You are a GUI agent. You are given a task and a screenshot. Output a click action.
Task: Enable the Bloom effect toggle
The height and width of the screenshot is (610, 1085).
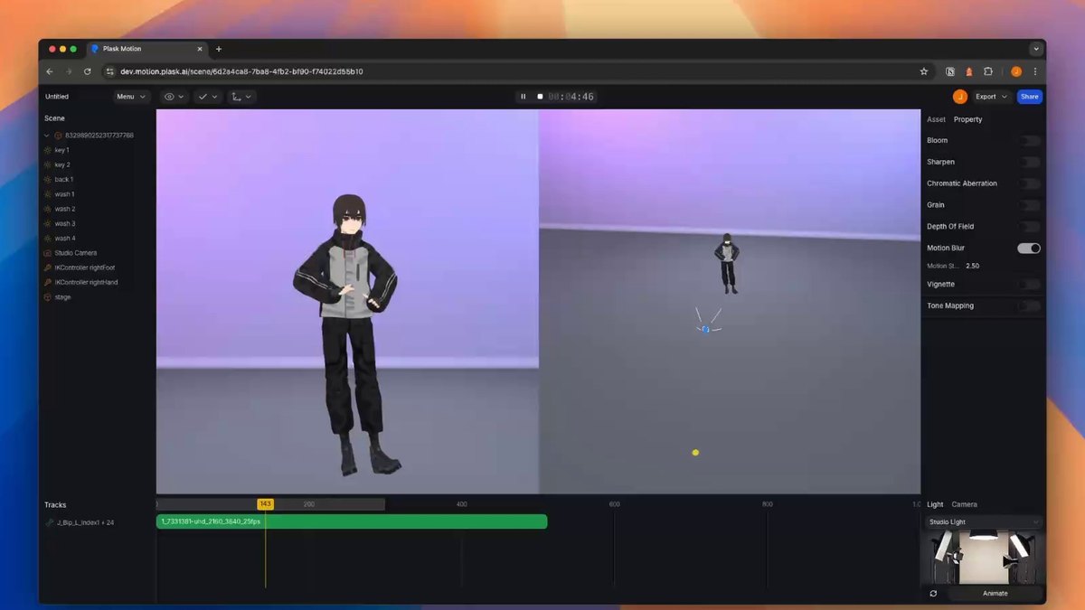click(x=1029, y=141)
